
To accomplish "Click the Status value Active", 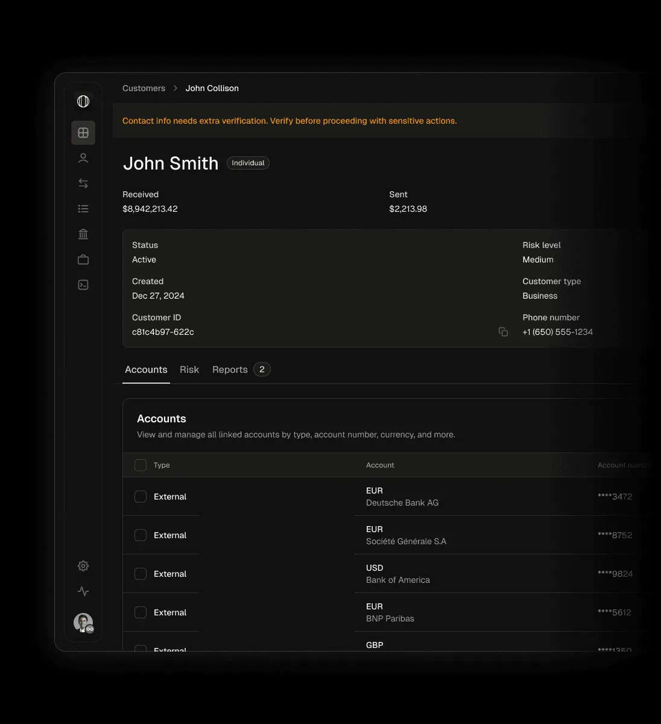I will [x=144, y=259].
